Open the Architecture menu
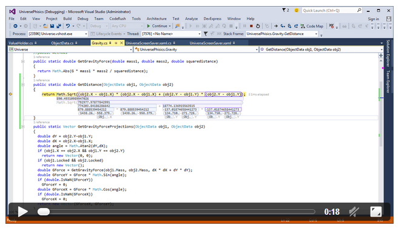The image size is (399, 228). coord(156,19)
